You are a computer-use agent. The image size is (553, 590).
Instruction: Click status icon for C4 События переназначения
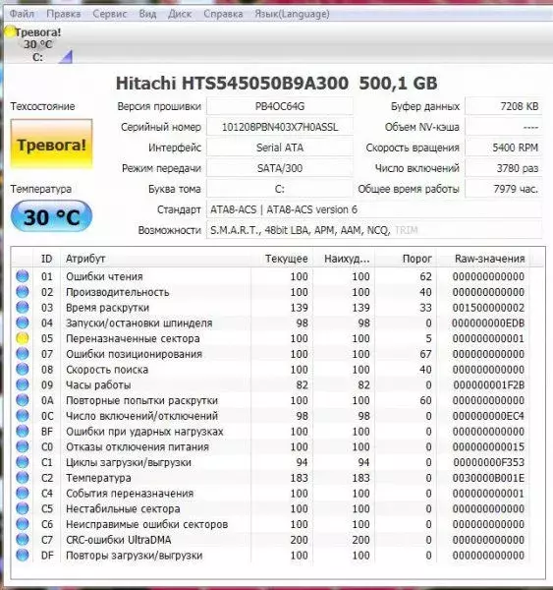tap(23, 493)
